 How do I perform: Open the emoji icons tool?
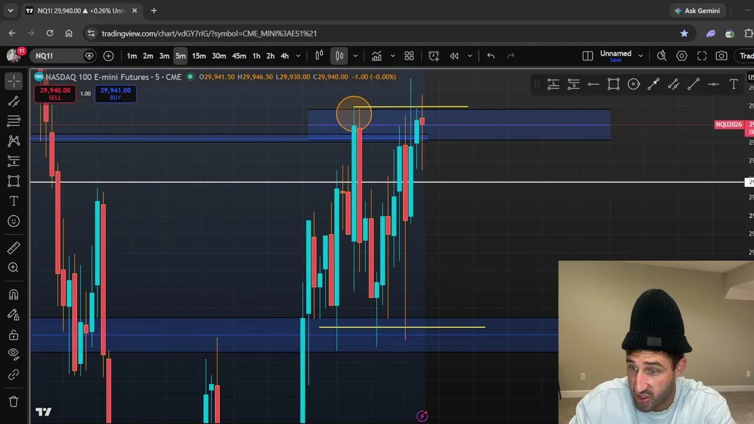(14, 221)
